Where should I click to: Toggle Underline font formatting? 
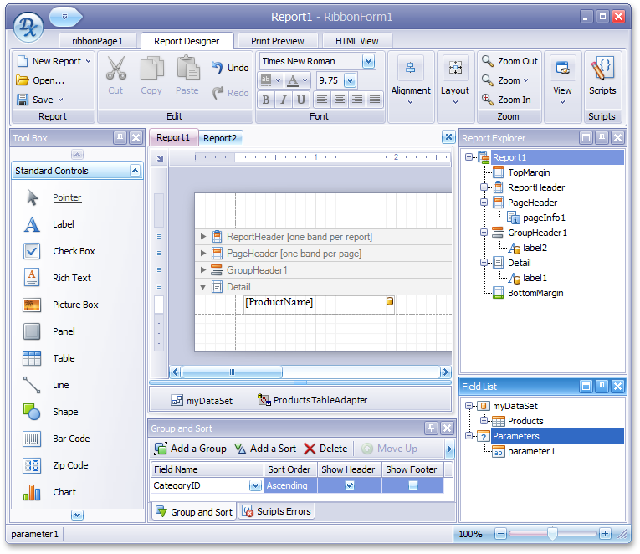click(x=301, y=100)
